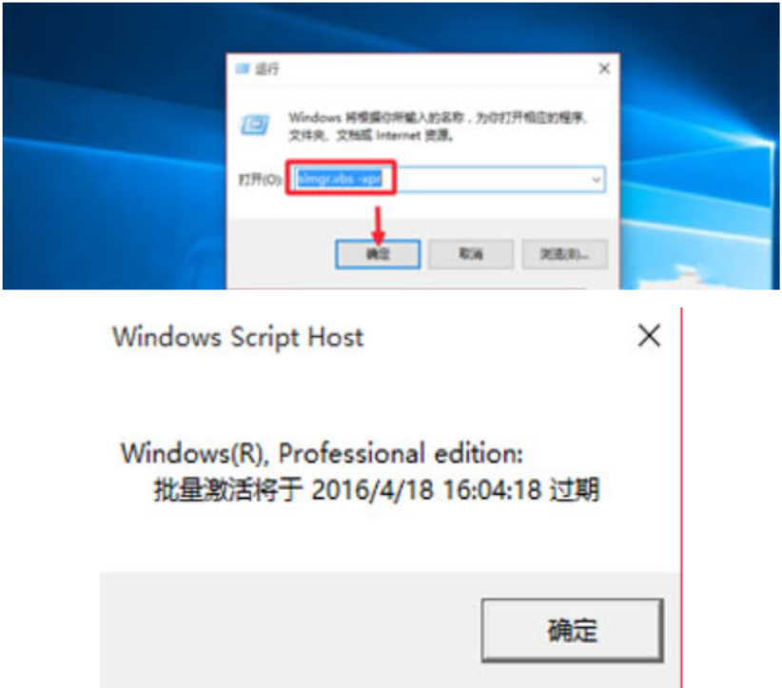782x688 pixels.
Task: Close the 运行 Run dialog
Action: (604, 69)
